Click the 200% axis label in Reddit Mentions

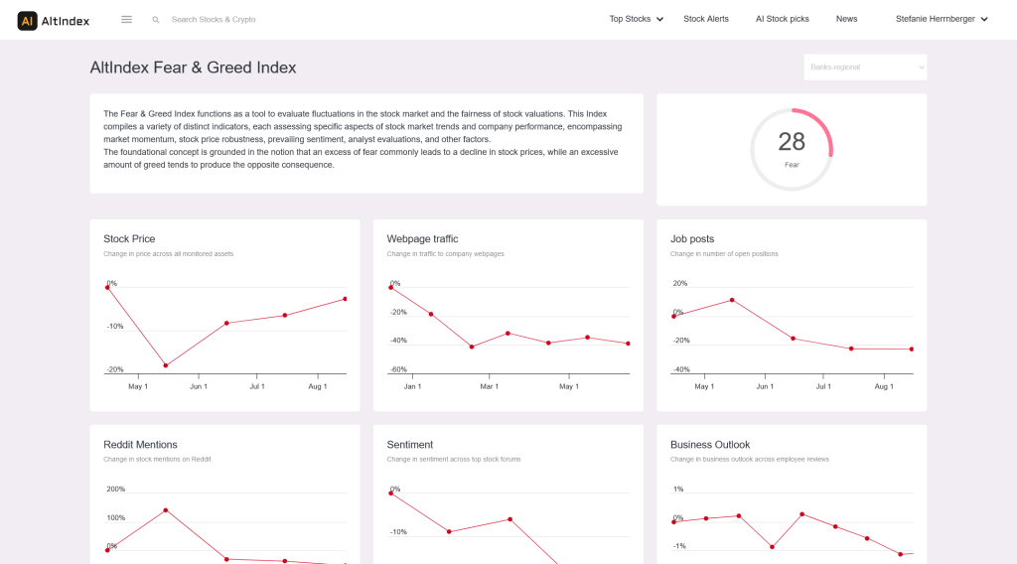tap(115, 489)
